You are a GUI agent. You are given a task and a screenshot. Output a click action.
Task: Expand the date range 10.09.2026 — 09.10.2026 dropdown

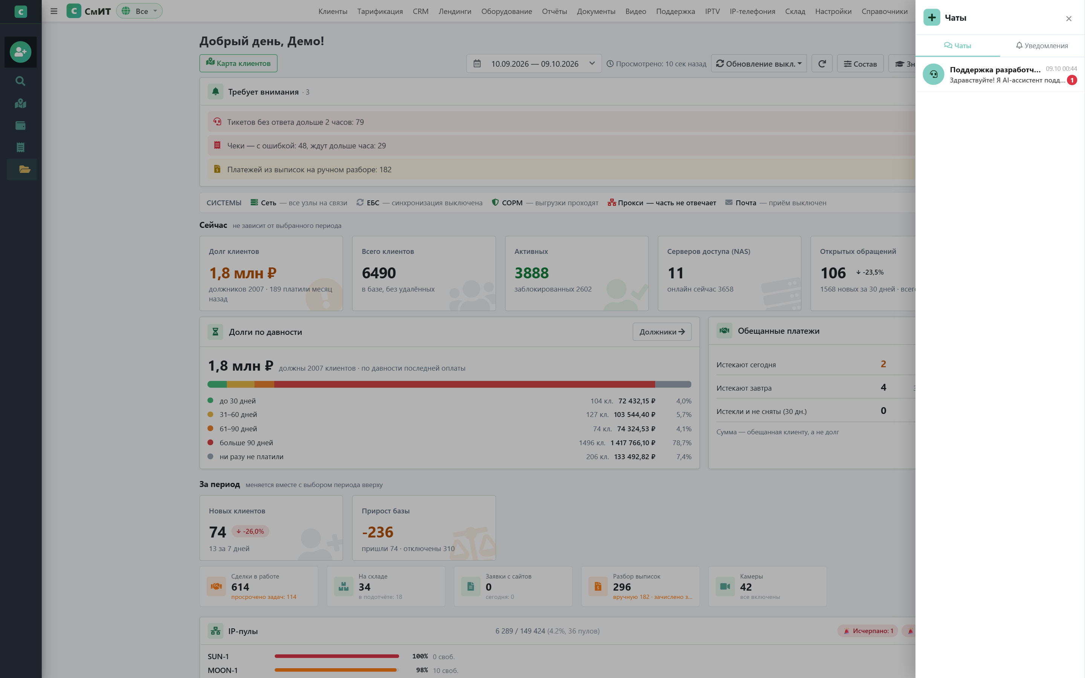point(533,64)
